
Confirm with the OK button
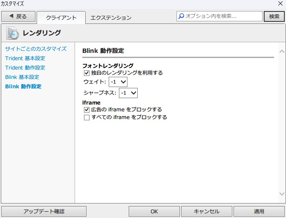154,212
